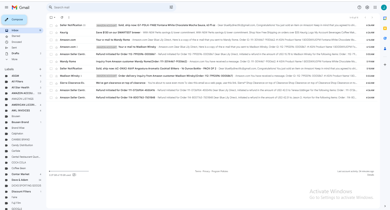
Task: Open the Keurig SMARTEST brewer email
Action: point(212,33)
